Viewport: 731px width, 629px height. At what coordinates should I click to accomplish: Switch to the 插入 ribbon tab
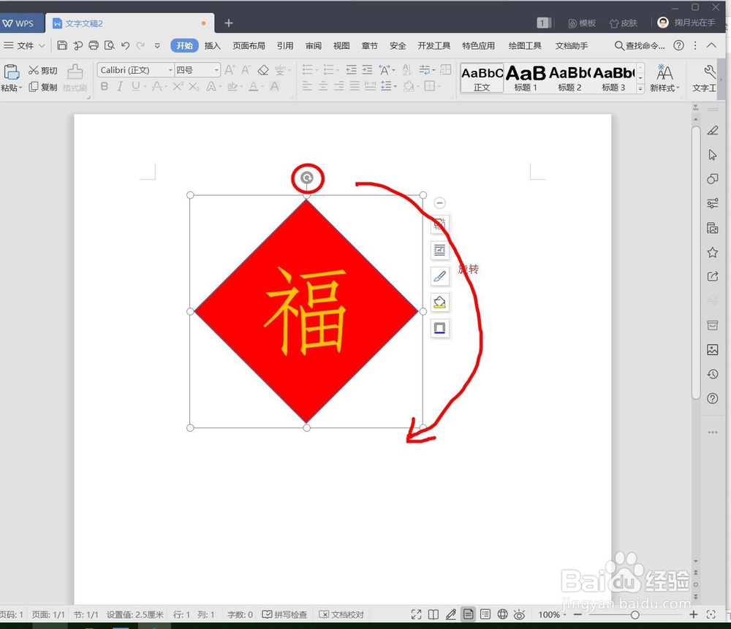point(212,45)
